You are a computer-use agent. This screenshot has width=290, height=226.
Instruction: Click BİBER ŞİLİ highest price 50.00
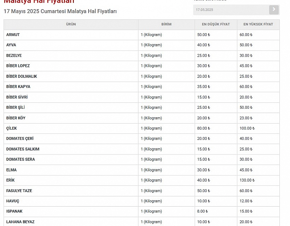pyautogui.click(x=246, y=107)
